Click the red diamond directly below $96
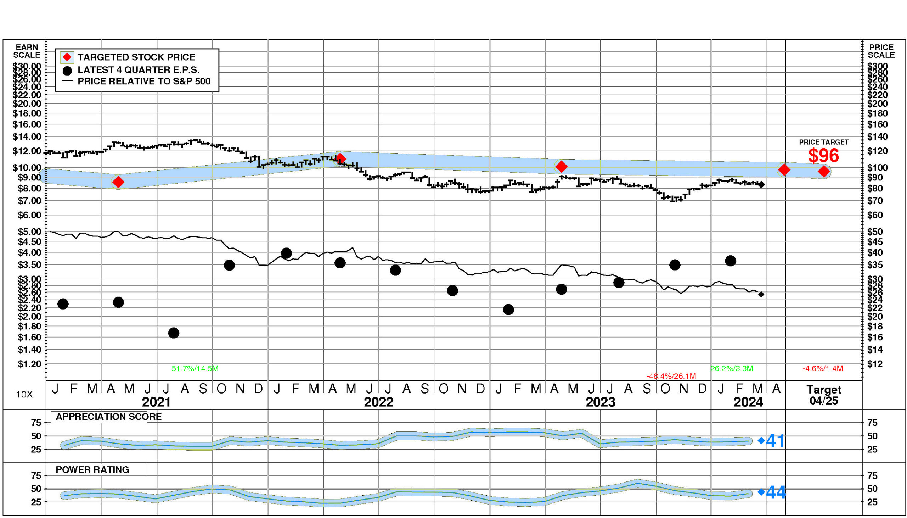This screenshot has width=907, height=518. pos(824,172)
